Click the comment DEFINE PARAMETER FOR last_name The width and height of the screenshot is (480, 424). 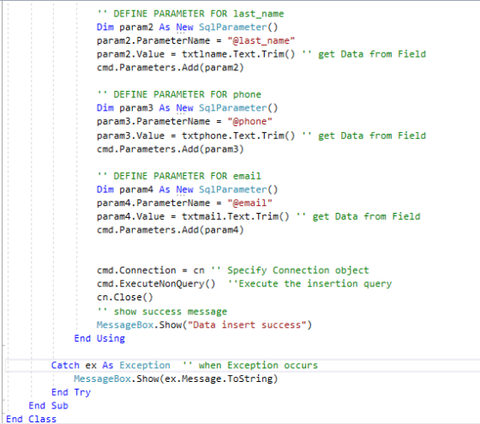(190, 14)
